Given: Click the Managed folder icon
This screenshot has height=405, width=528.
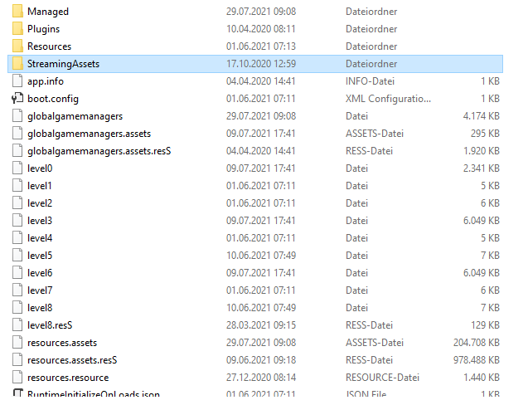Looking at the screenshot, I should click(18, 12).
